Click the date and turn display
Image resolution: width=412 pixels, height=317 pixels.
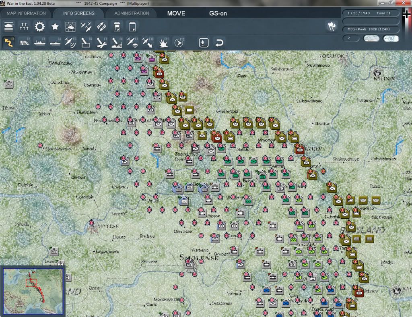[371, 13]
